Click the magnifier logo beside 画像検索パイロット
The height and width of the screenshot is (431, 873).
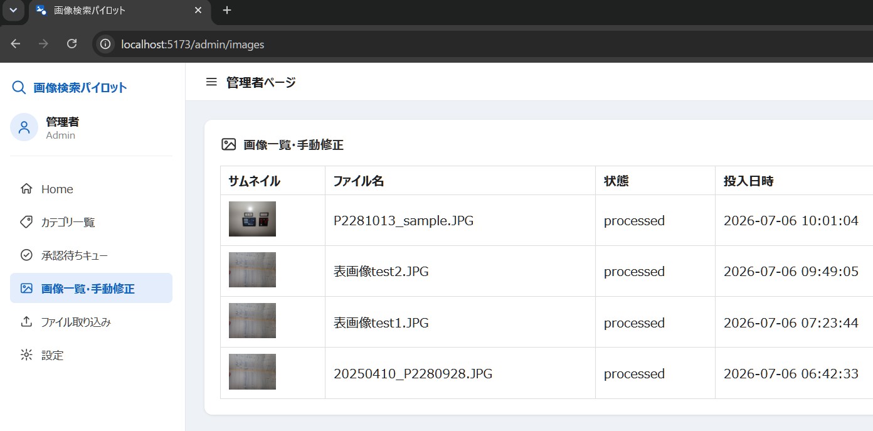[x=19, y=88]
